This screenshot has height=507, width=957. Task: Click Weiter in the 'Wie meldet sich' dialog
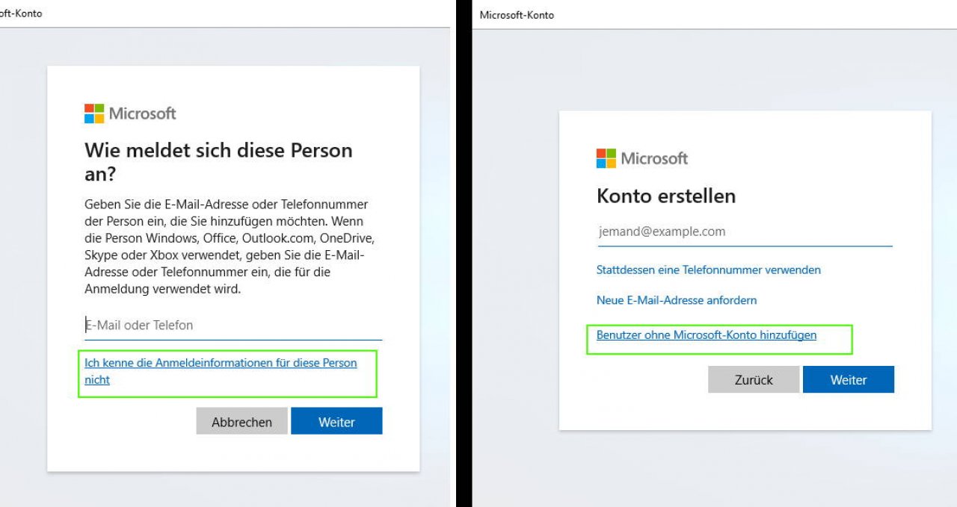tap(336, 422)
